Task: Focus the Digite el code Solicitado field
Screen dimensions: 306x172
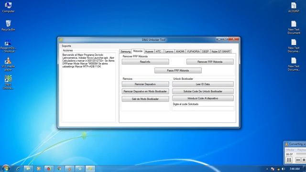Action: 203,108
